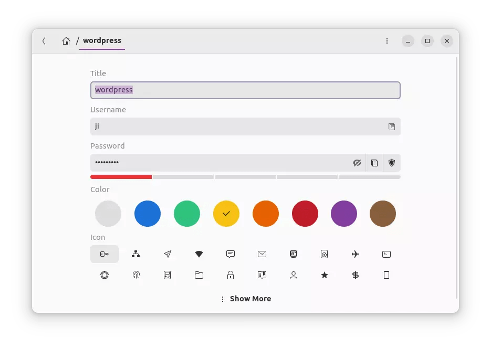The width and height of the screenshot is (491, 348).
Task: Select the key icon for entry
Action: [x=105, y=254]
